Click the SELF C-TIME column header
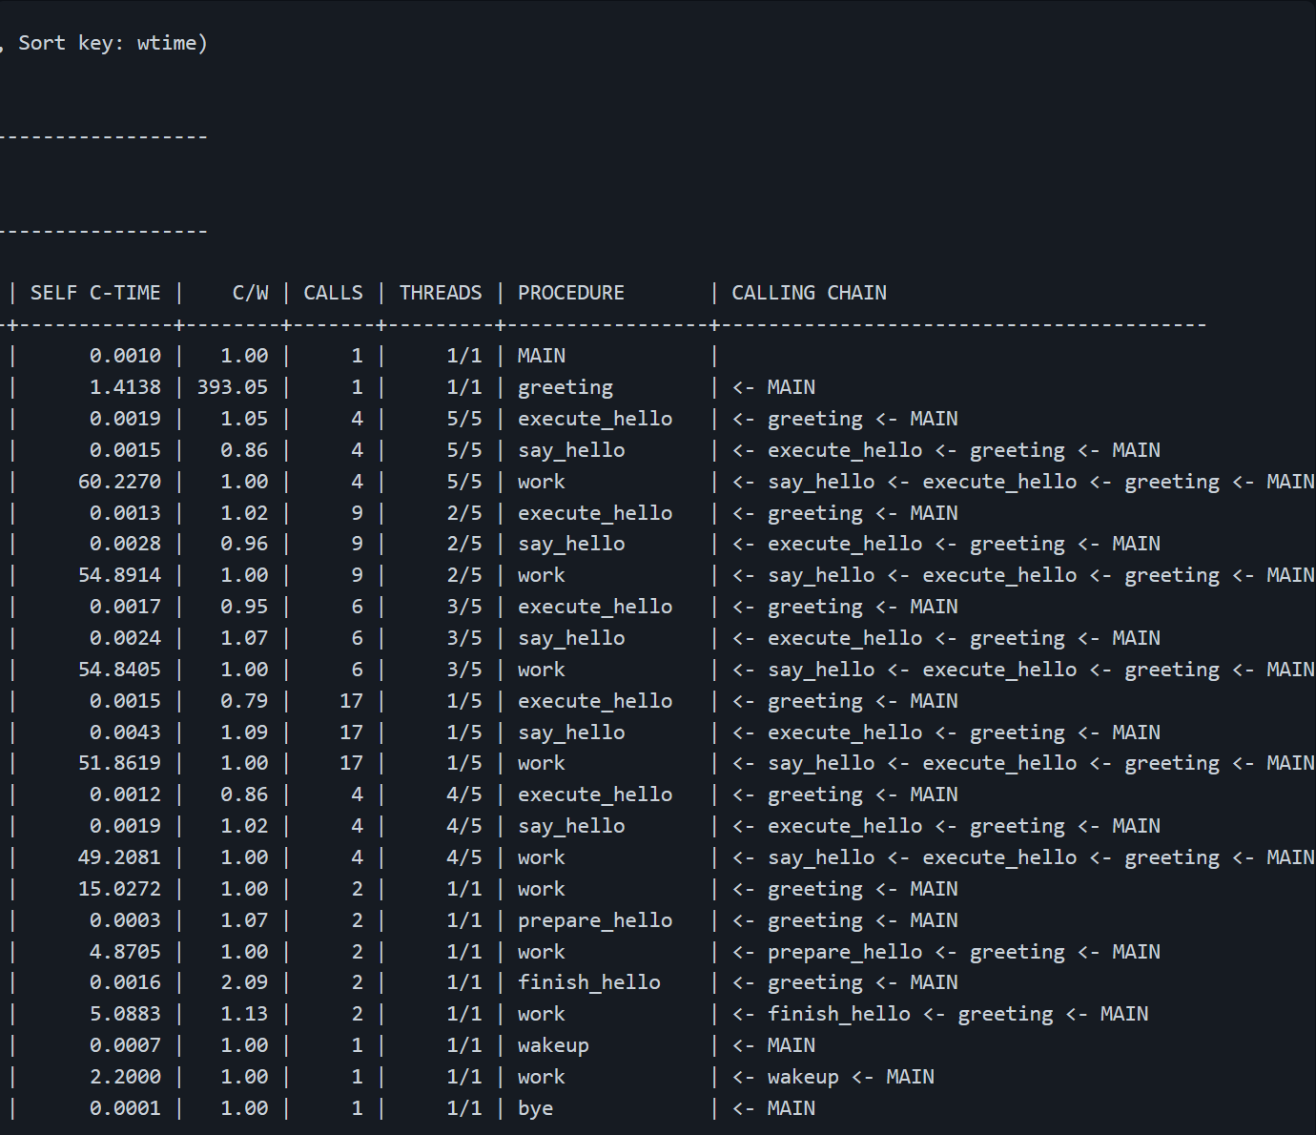The image size is (1316, 1135). 95,293
